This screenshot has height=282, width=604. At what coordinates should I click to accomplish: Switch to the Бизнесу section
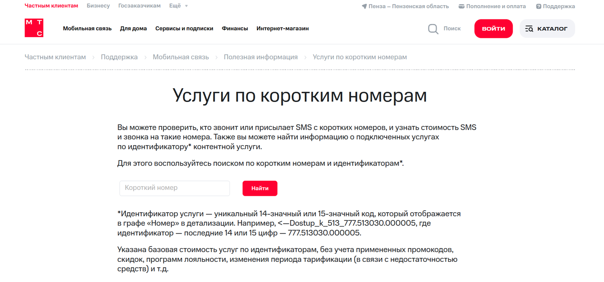tap(98, 6)
